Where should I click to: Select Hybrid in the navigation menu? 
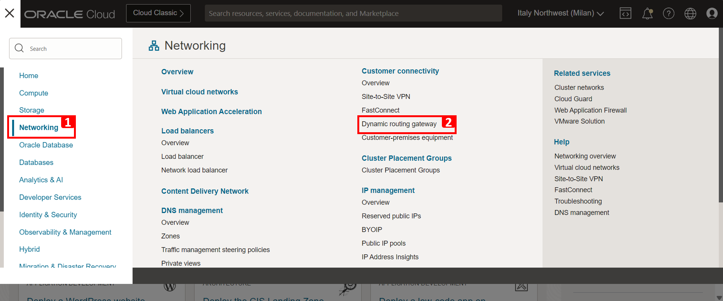(x=29, y=249)
